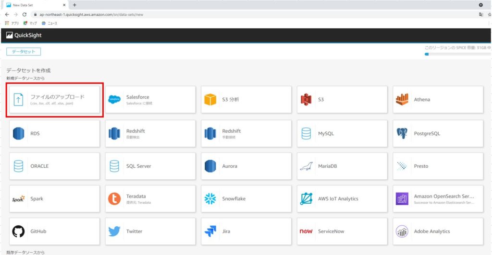Click the SPICE capacity progress bar
This screenshot has width=492, height=255.
point(458,54)
